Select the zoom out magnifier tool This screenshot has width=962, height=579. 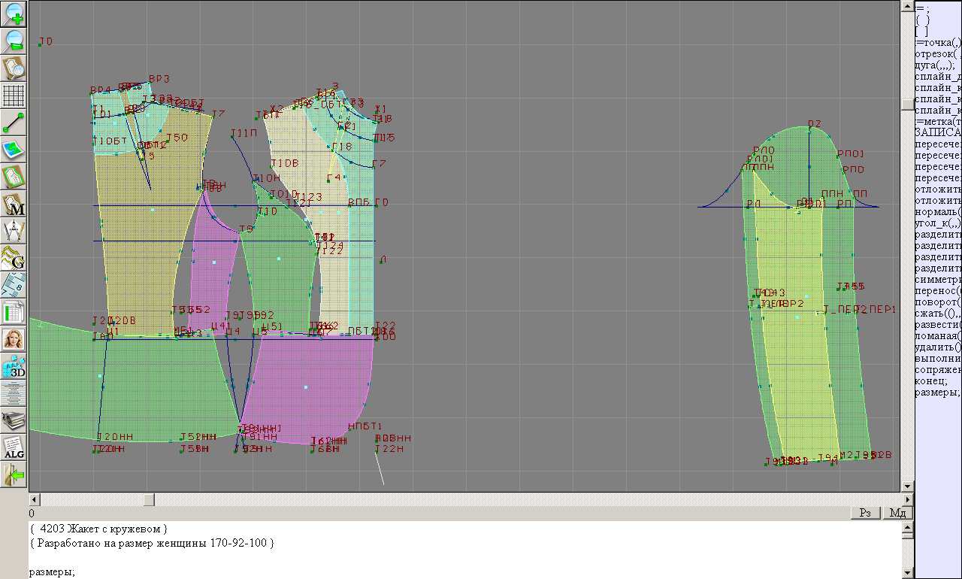(14, 41)
